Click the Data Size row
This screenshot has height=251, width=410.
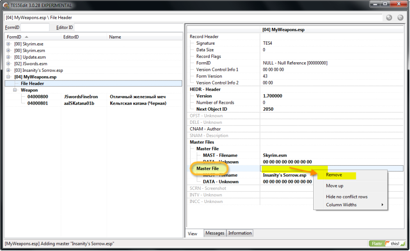coord(295,50)
